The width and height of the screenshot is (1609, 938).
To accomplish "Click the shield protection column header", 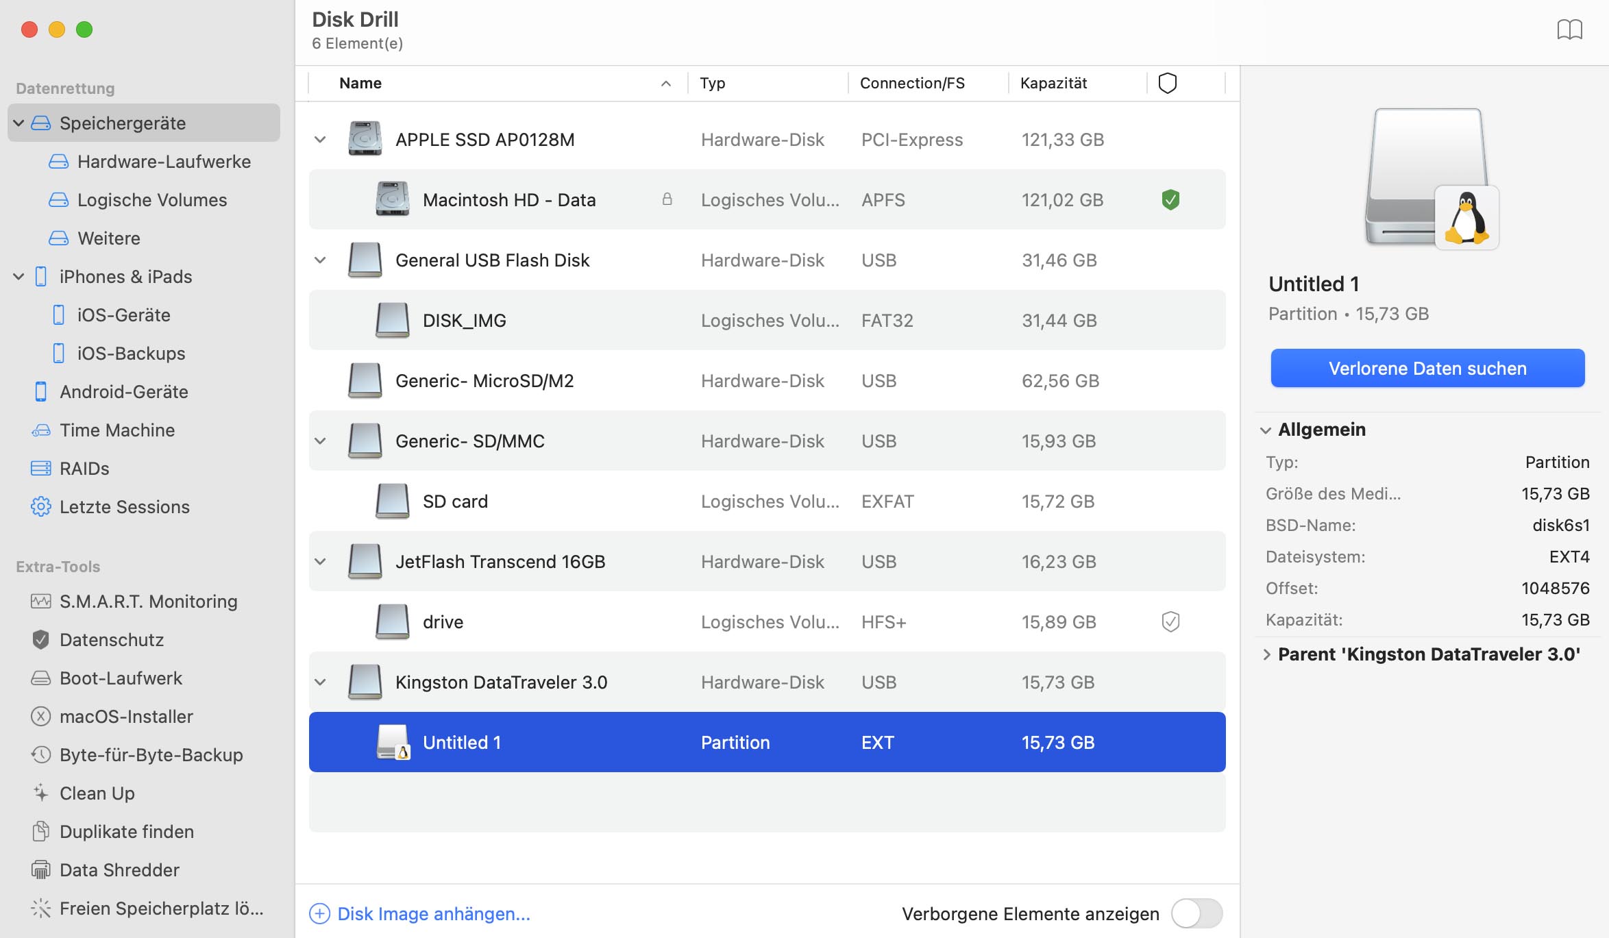I will tap(1168, 83).
